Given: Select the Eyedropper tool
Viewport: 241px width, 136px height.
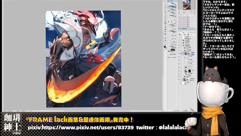Looking at the screenshot, I should click(x=165, y=14).
